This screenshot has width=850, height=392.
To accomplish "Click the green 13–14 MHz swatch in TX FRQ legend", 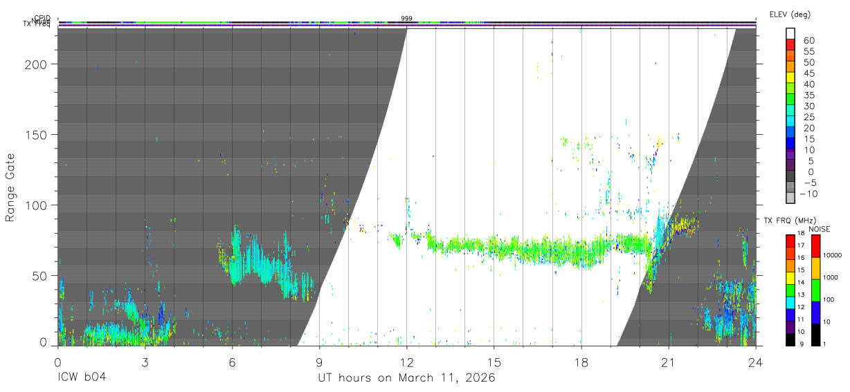I will tap(790, 290).
